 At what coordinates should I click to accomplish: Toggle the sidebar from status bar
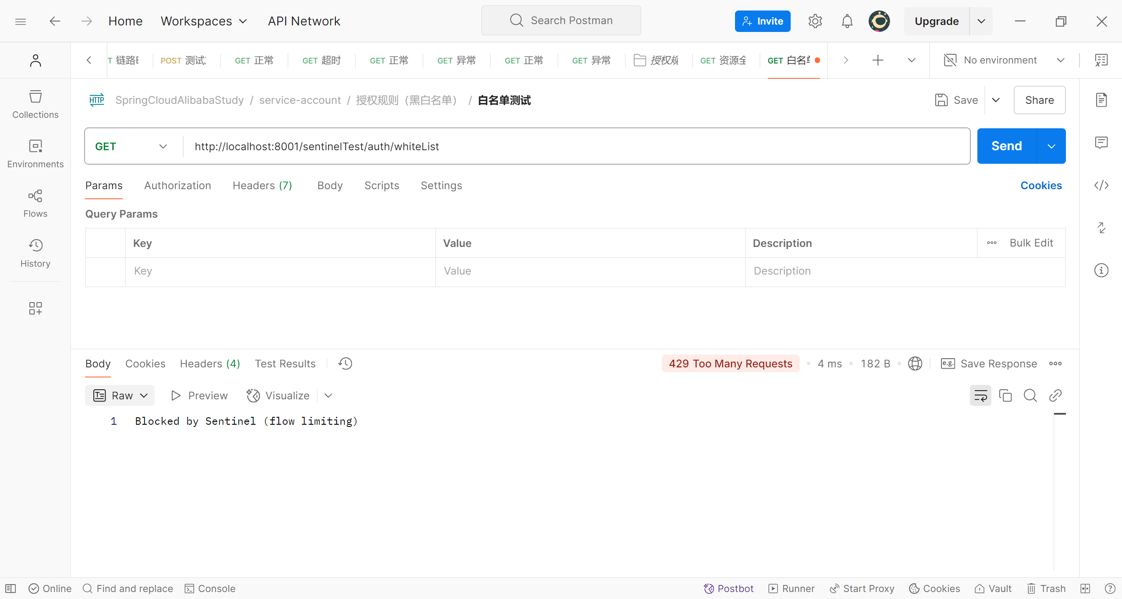coord(11,588)
